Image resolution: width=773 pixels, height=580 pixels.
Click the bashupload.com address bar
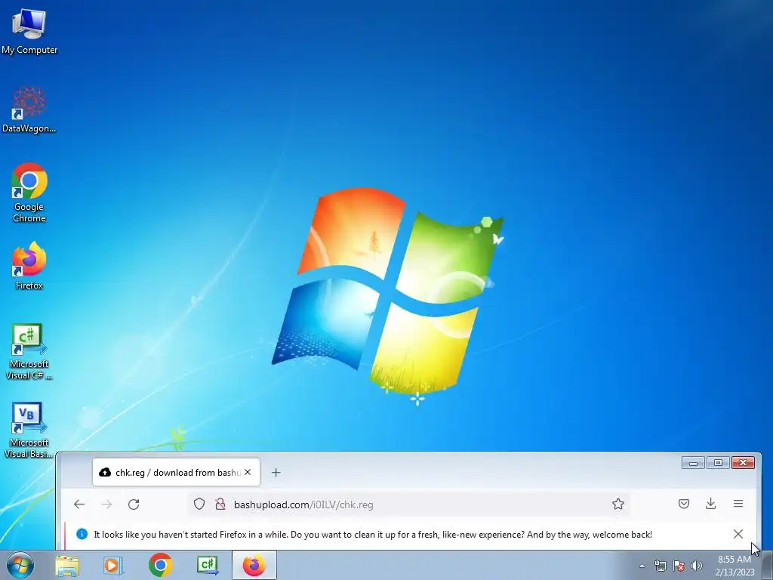[409, 504]
